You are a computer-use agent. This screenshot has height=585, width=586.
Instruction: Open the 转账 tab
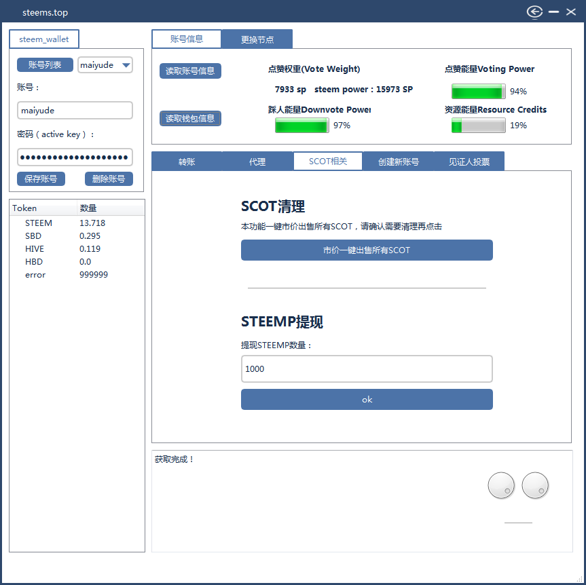187,162
